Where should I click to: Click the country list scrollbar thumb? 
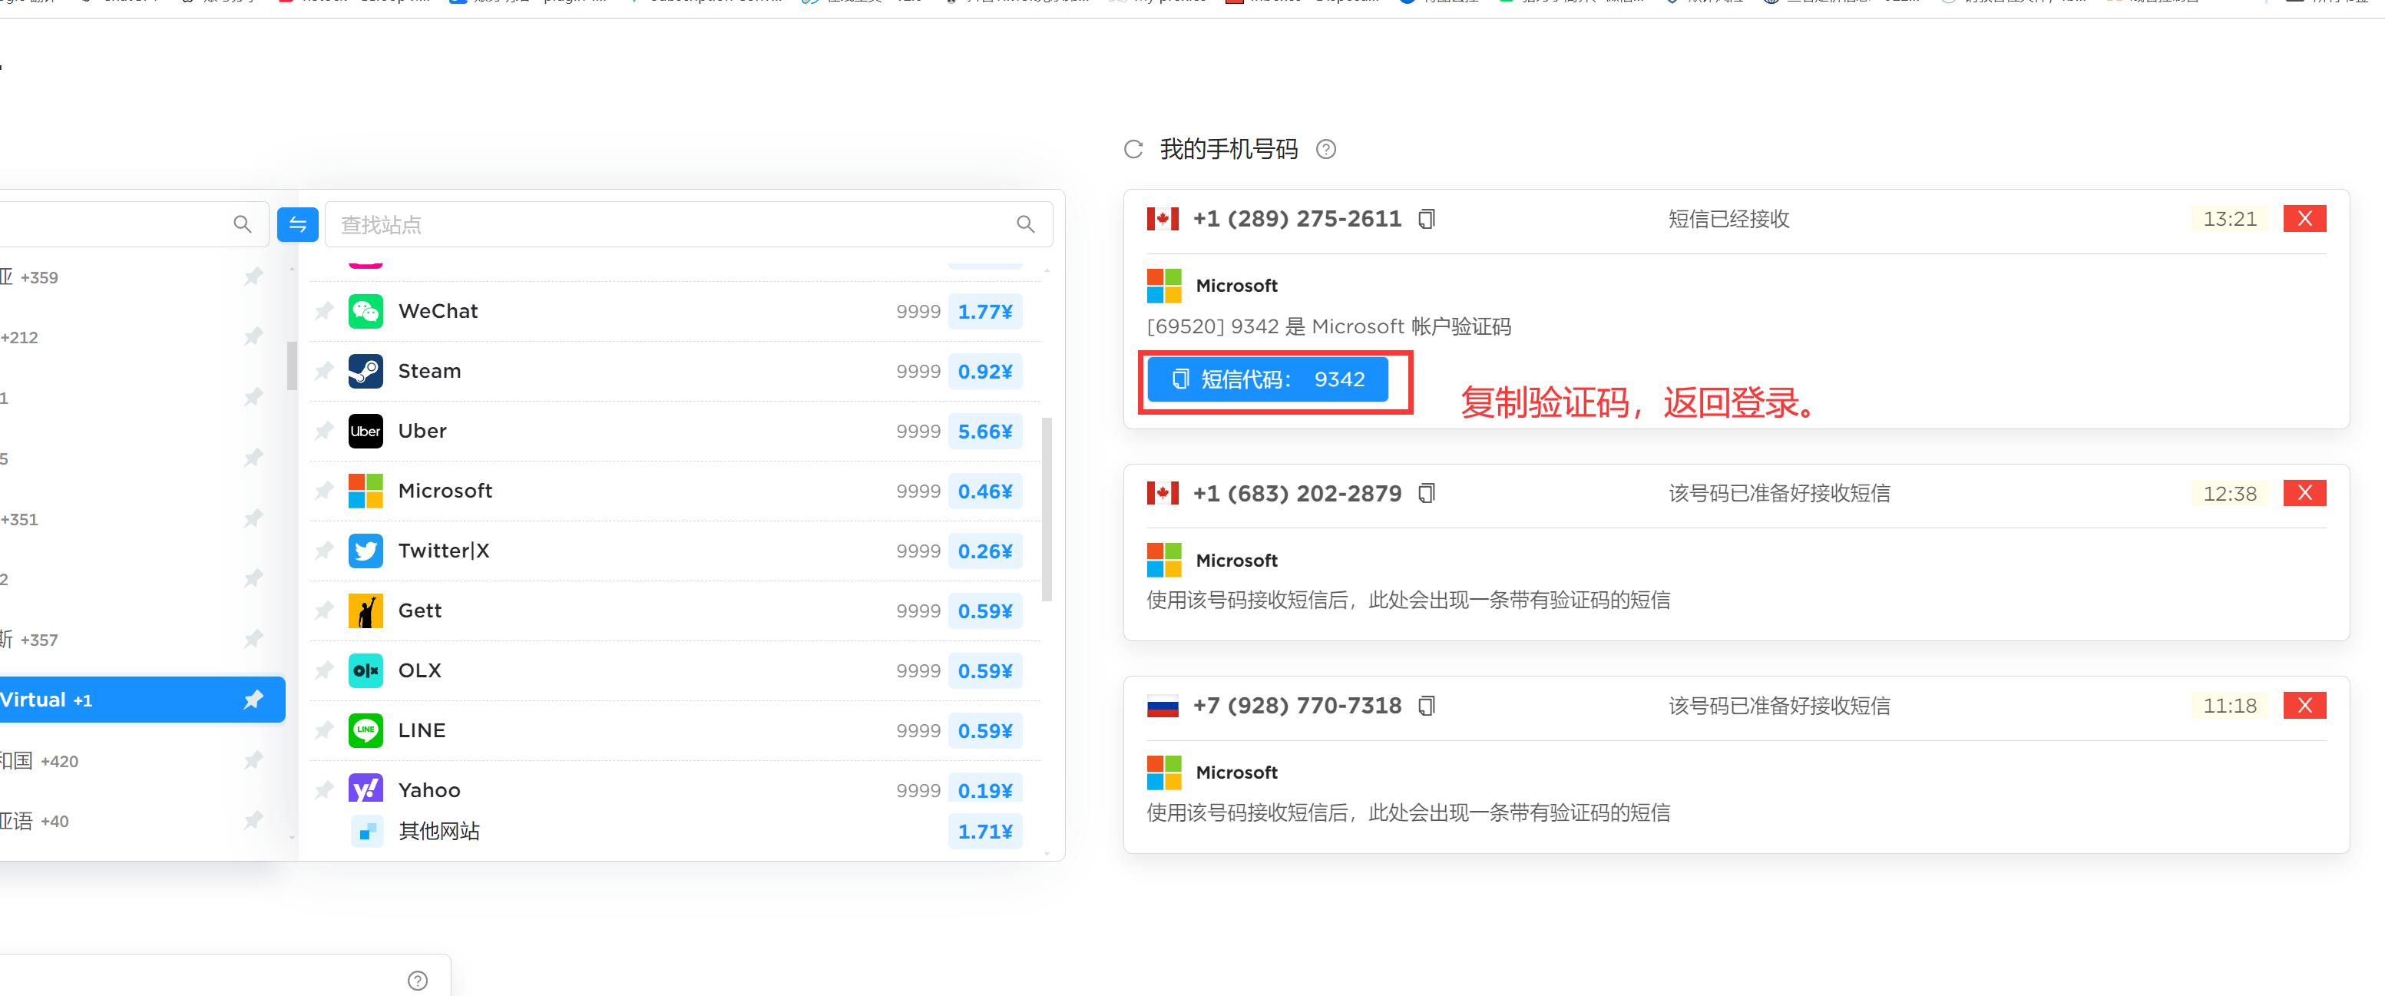click(x=293, y=366)
